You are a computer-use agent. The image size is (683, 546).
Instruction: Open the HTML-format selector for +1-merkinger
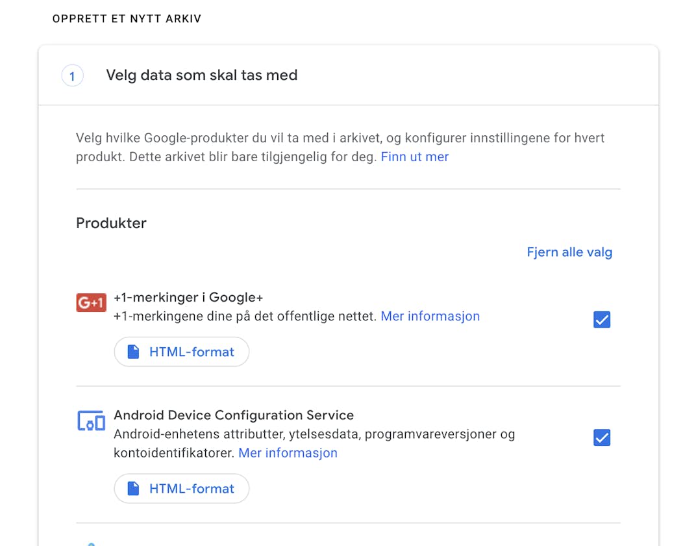click(181, 352)
